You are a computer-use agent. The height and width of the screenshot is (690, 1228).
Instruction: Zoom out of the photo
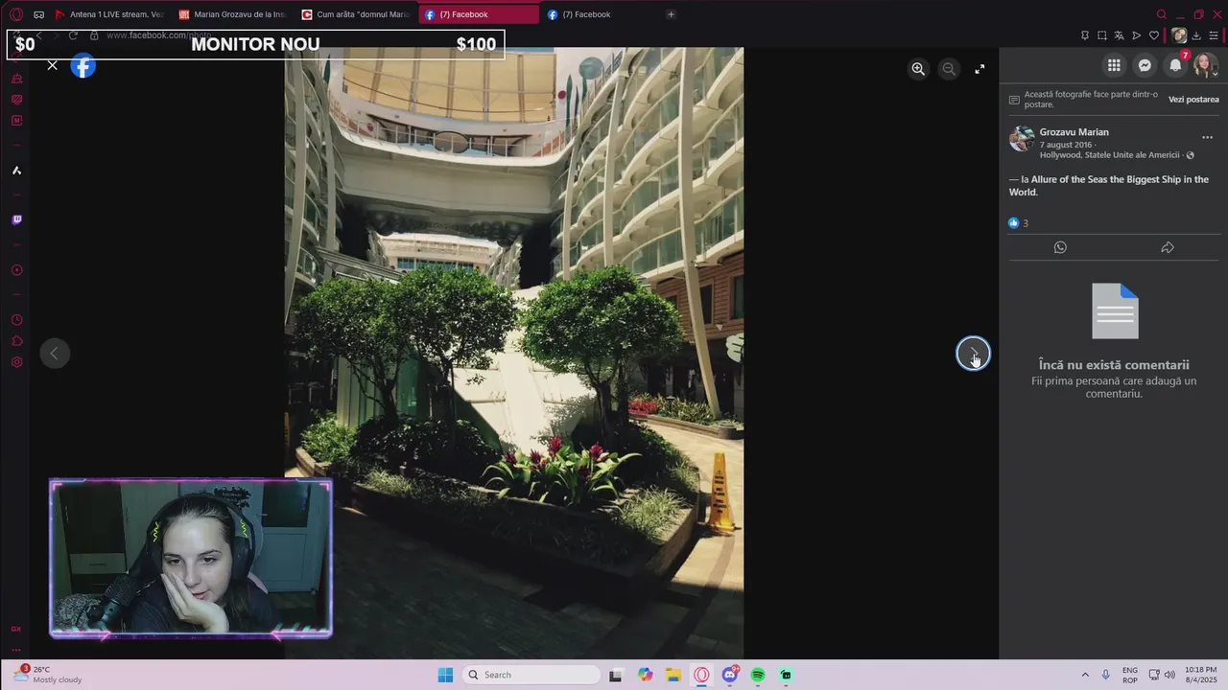(949, 69)
